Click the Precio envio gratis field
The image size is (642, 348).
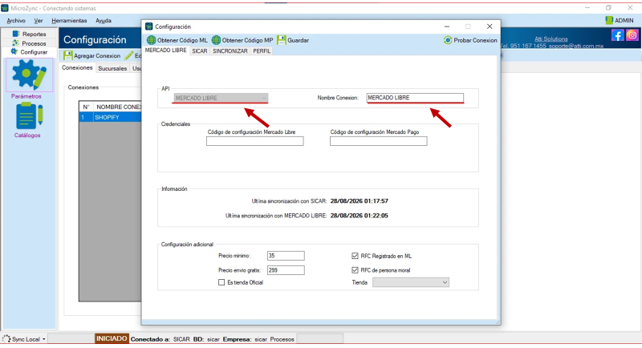tap(286, 270)
